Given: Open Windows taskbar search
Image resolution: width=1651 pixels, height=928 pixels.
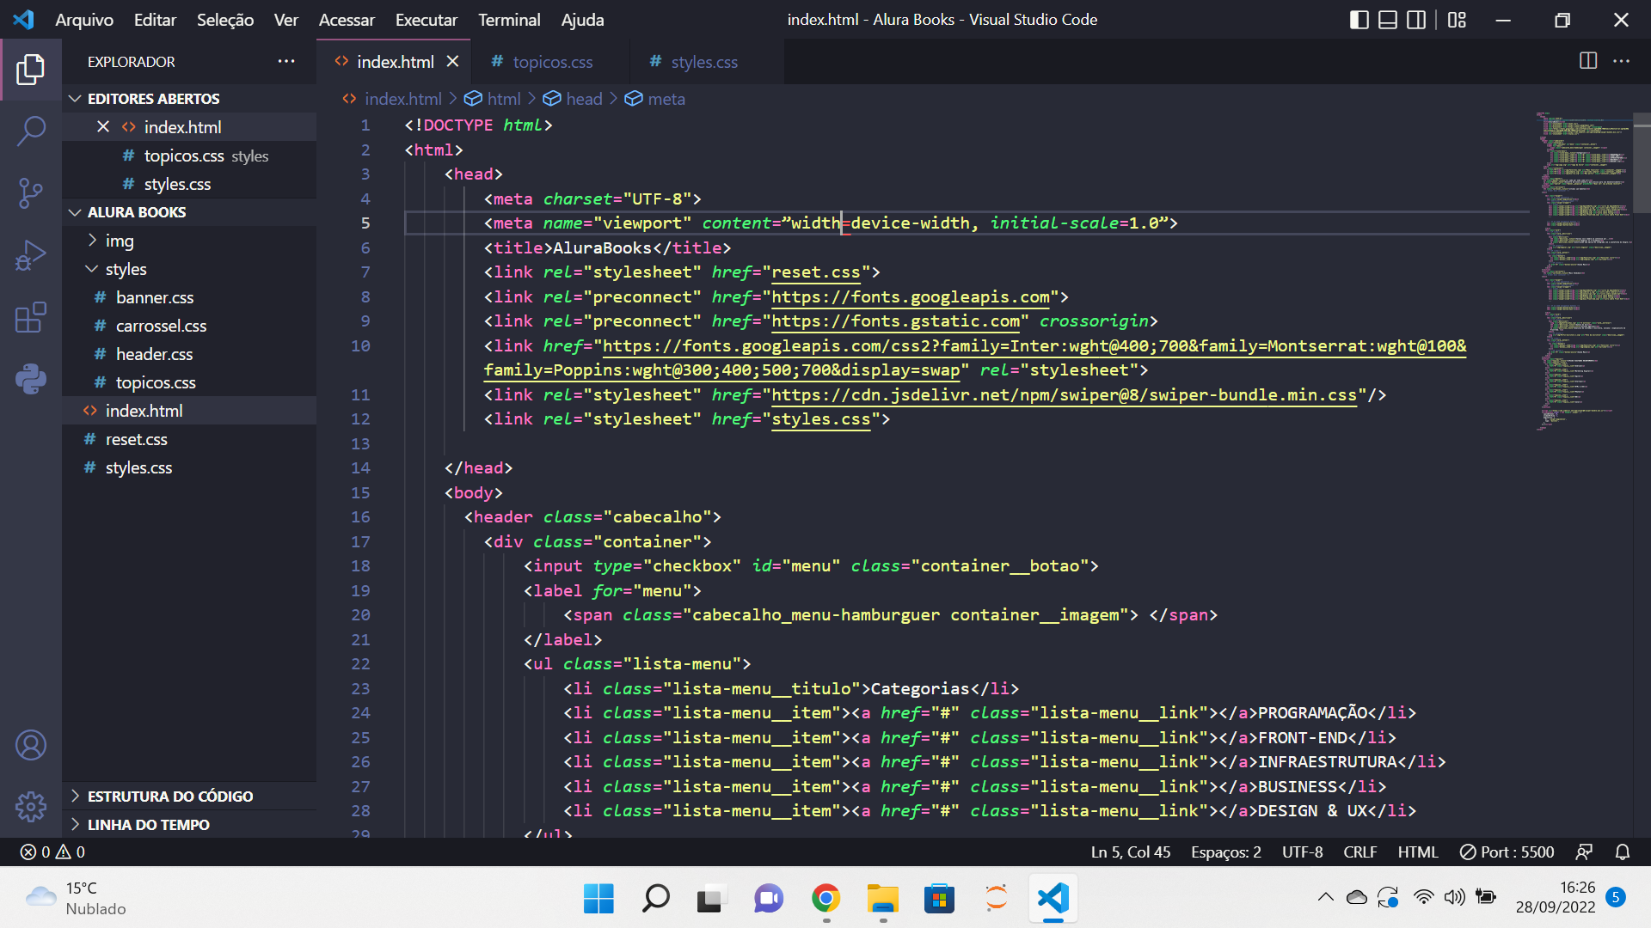Looking at the screenshot, I should point(655,898).
